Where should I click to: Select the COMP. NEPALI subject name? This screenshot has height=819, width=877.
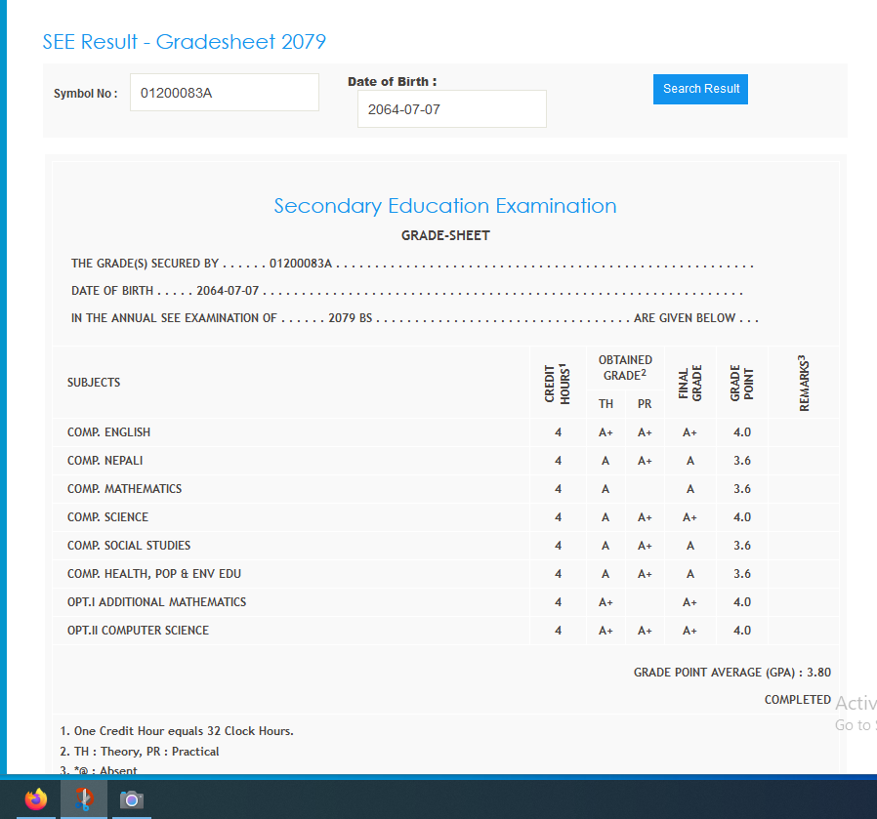(x=105, y=461)
